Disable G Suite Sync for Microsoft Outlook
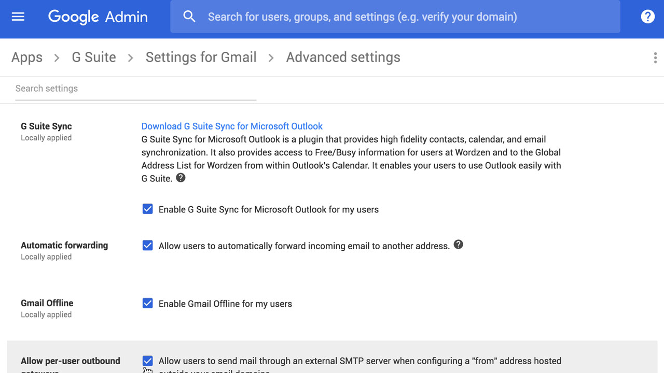This screenshot has height=373, width=664. [x=147, y=209]
